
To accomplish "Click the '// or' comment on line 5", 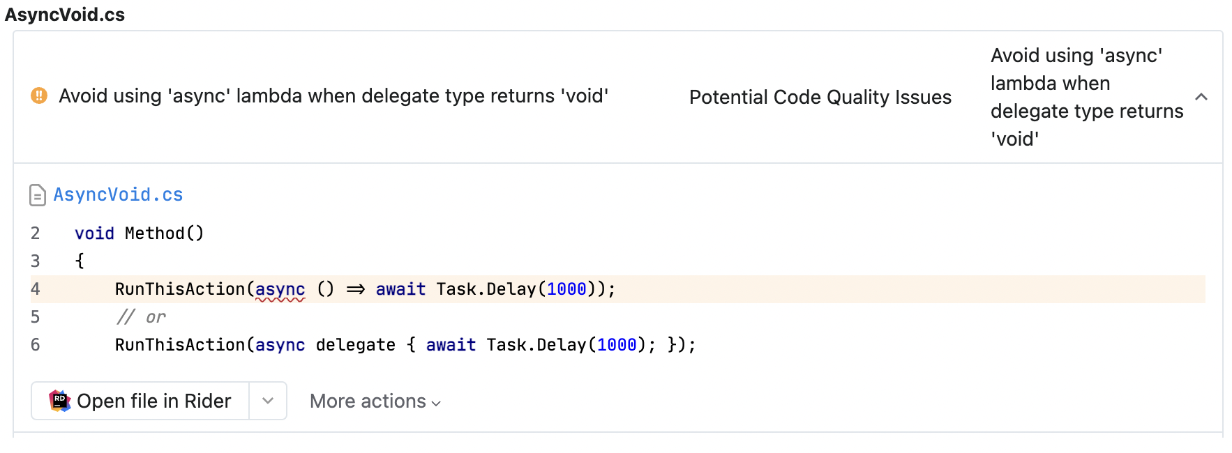I will [x=141, y=317].
